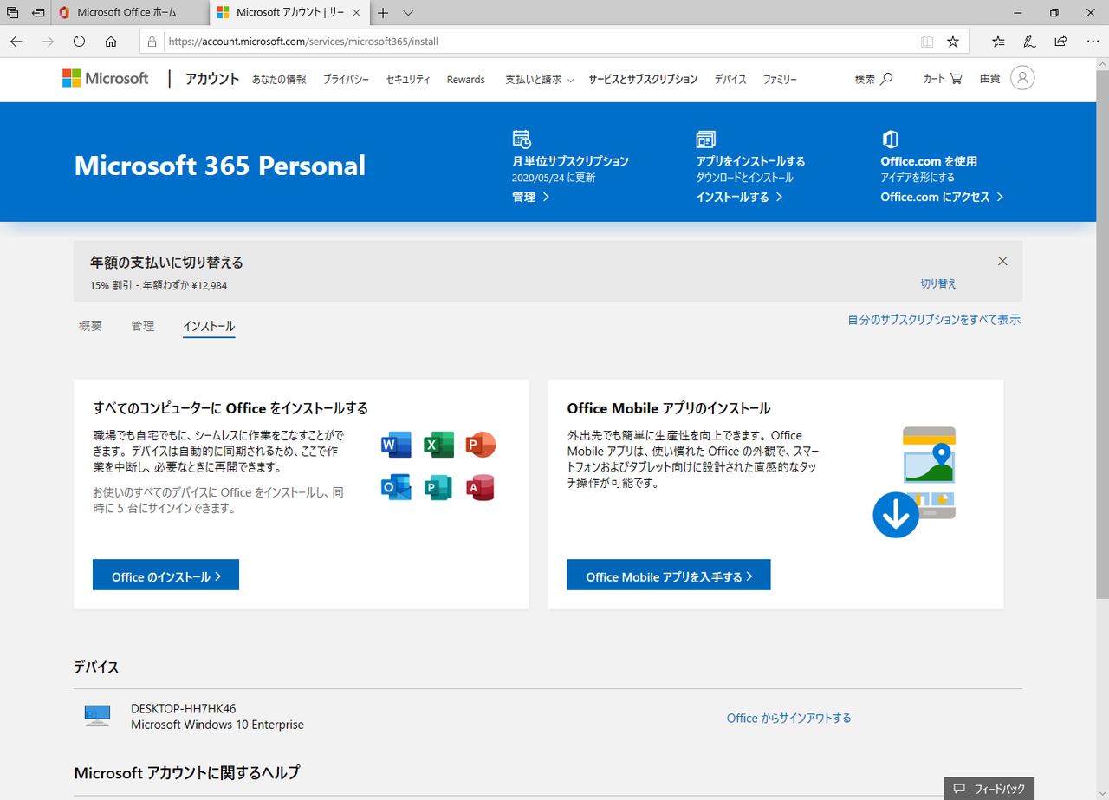
Task: Go to browser Home icon
Action: pyautogui.click(x=111, y=42)
